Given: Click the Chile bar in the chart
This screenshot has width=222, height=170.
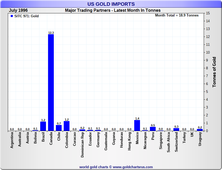Looking at the screenshot, I should coord(59,128).
